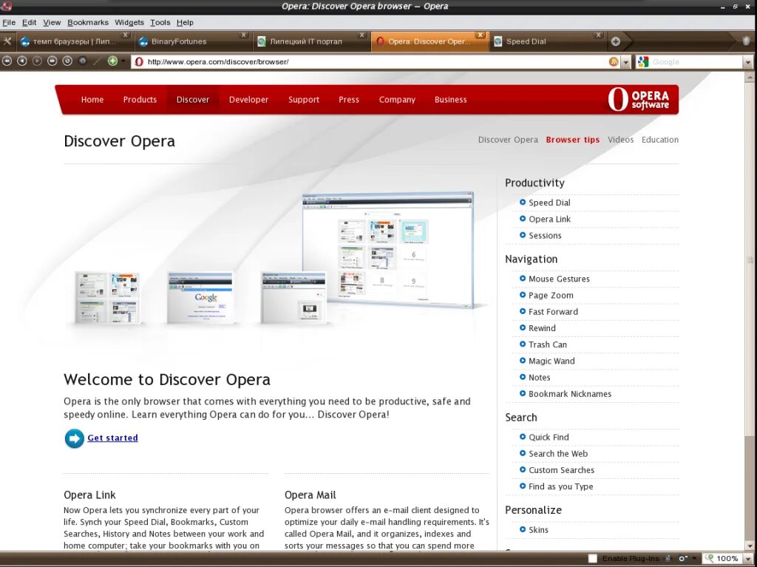Open the File menu
This screenshot has width=757, height=567.
[x=9, y=22]
